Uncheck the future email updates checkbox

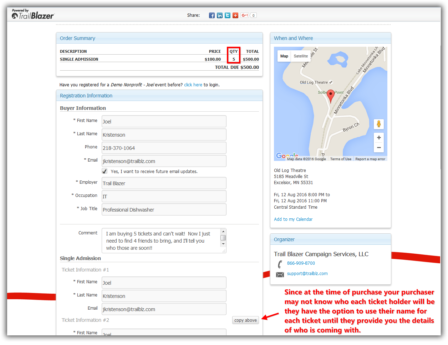105,171
